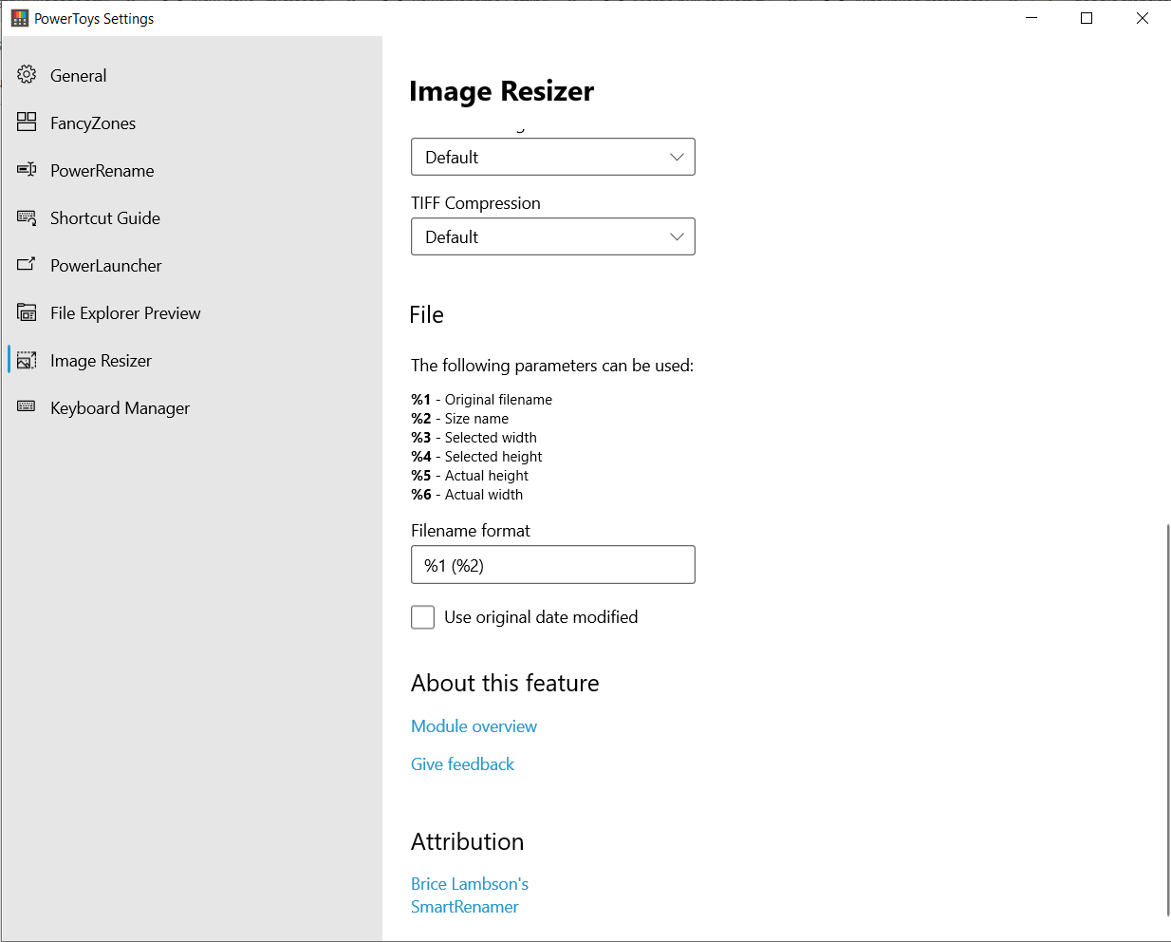Click the '%3 - Selected width' line

(474, 438)
